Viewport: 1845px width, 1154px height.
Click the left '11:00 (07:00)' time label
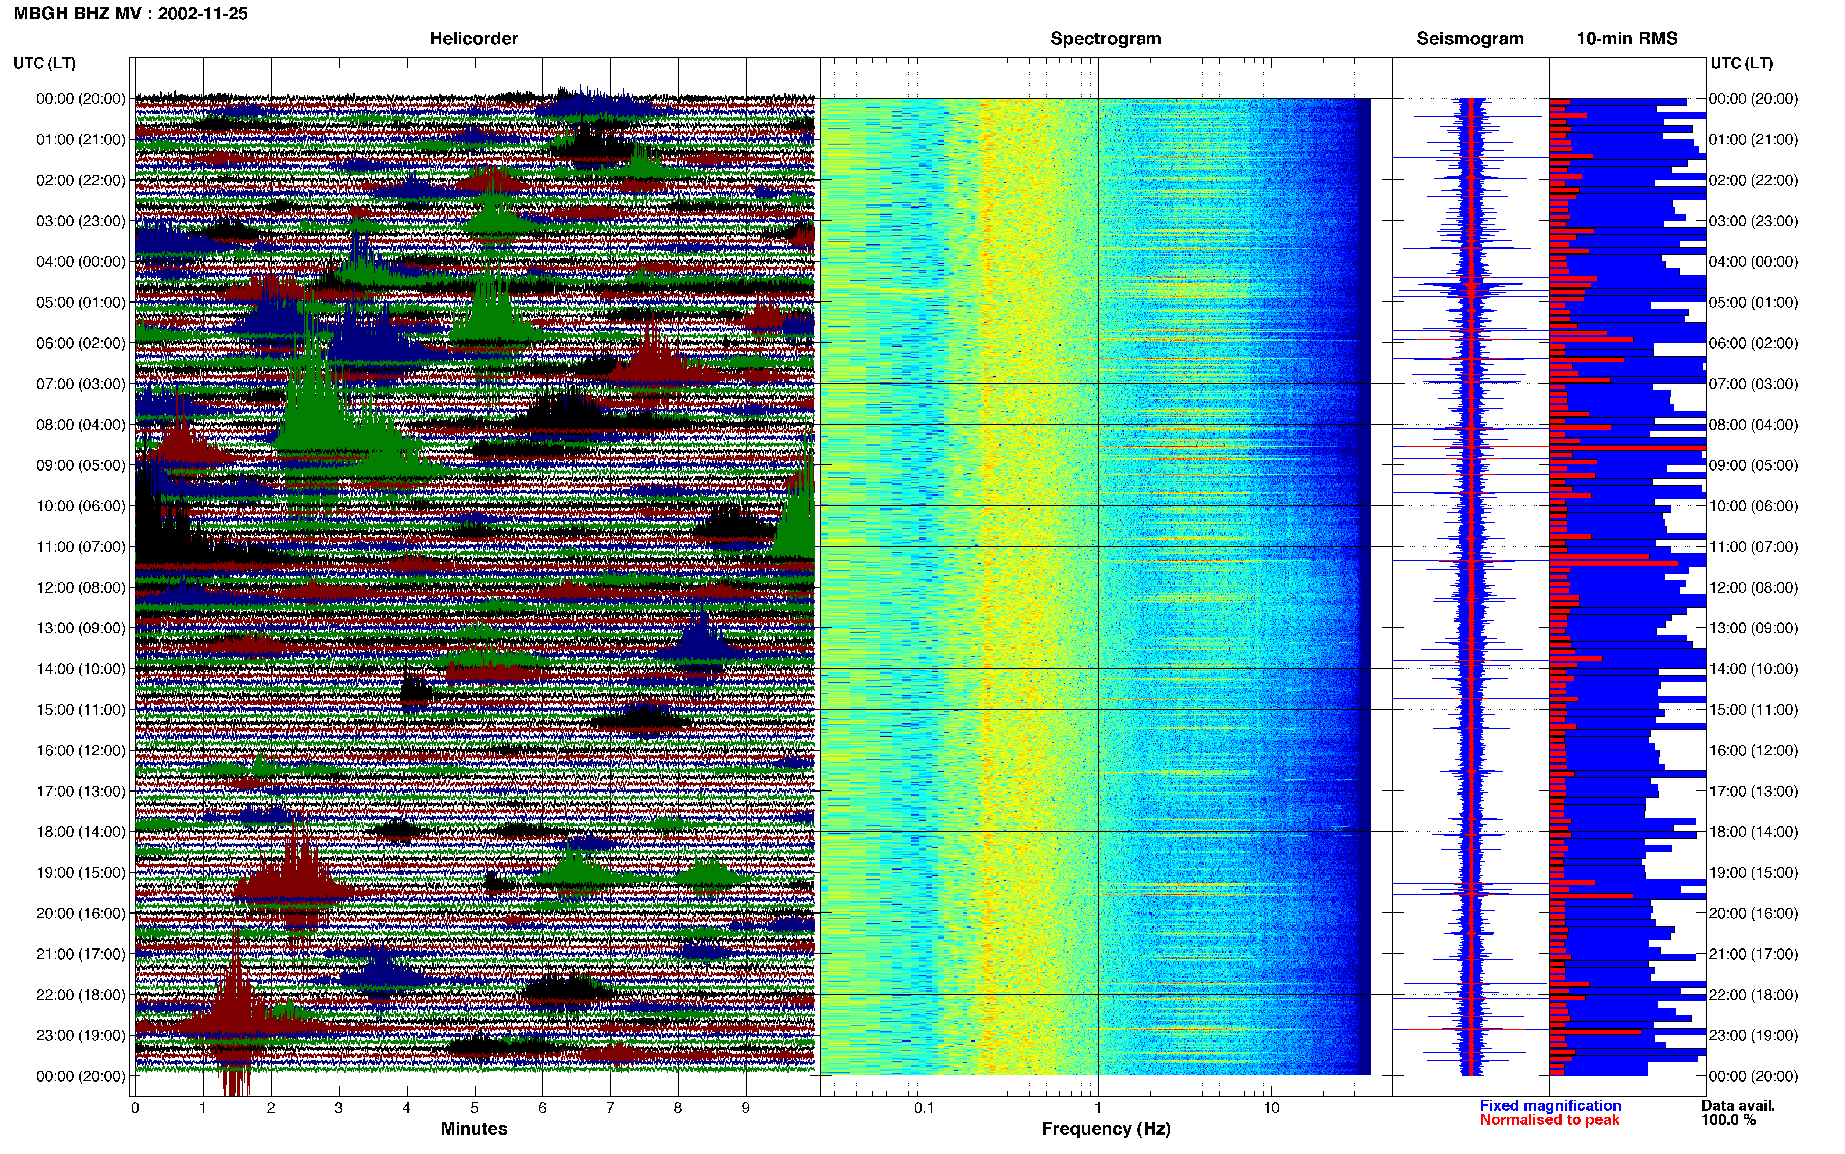81,546
